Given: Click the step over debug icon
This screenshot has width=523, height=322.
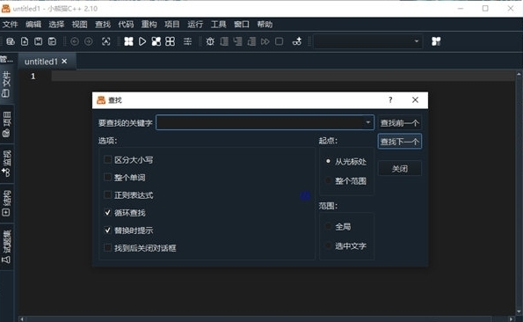Looking at the screenshot, I should point(224,41).
